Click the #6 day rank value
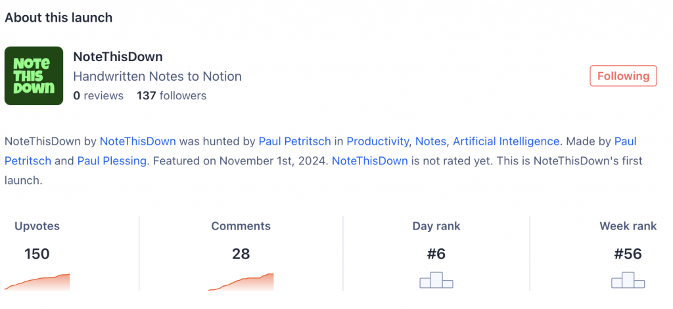673x309 pixels. [436, 254]
